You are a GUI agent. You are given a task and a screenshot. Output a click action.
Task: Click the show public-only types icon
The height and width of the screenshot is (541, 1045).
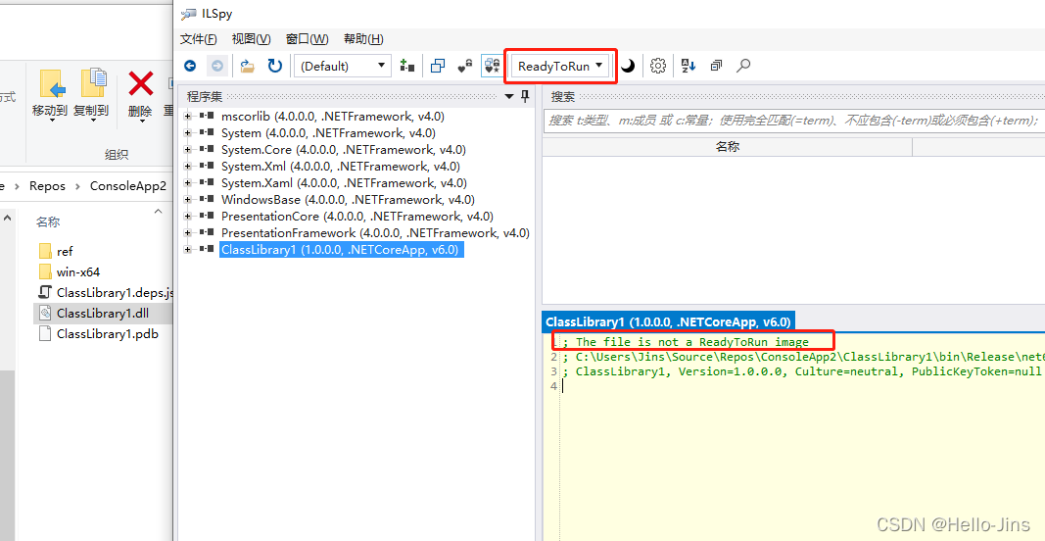tap(438, 66)
